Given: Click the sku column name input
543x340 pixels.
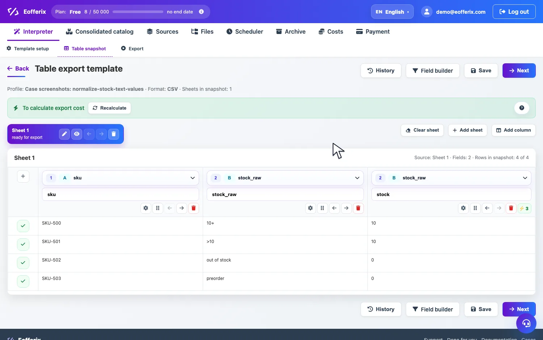Looking at the screenshot, I should (x=121, y=194).
